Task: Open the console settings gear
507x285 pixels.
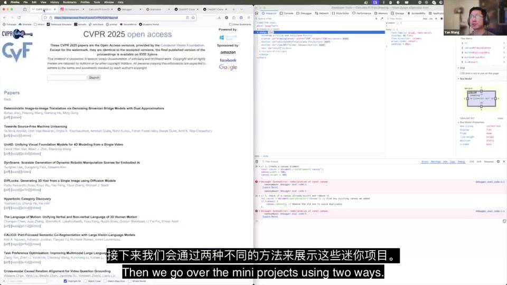Action: pyautogui.click(x=498, y=161)
